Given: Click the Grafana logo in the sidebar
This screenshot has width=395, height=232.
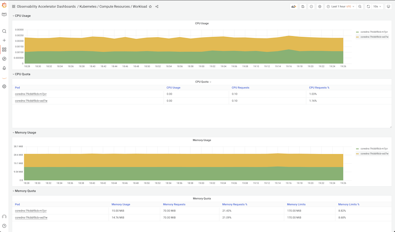Looking at the screenshot, I should [x=4, y=5].
